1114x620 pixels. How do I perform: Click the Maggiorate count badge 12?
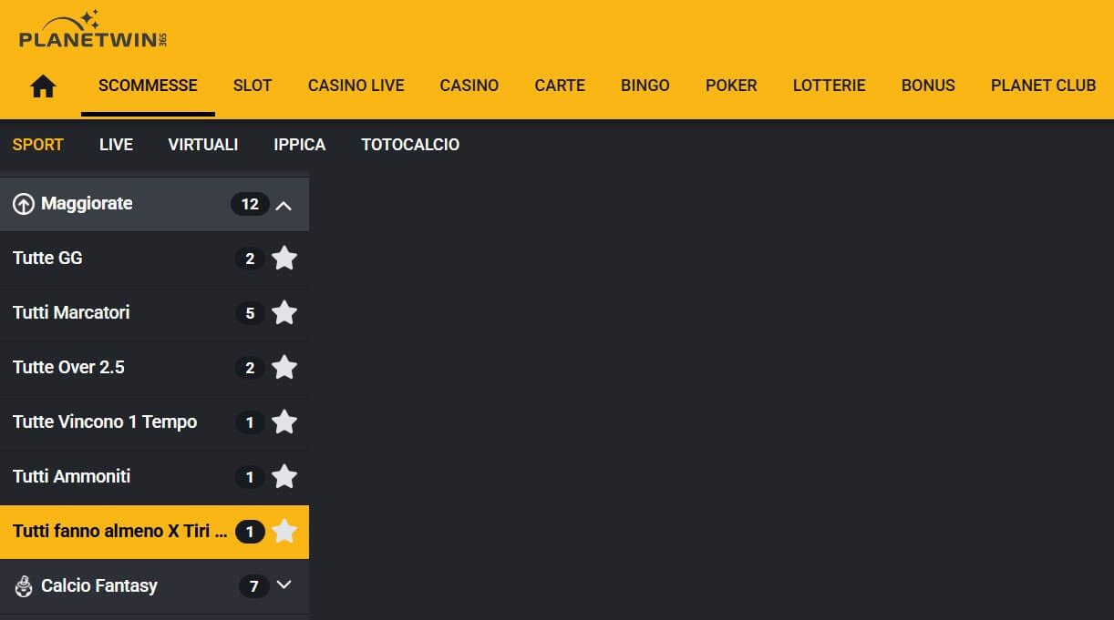point(250,204)
